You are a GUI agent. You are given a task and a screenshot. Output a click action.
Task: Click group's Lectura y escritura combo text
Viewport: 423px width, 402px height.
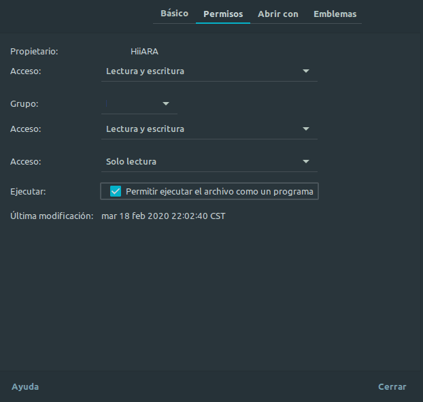pyautogui.click(x=145, y=129)
